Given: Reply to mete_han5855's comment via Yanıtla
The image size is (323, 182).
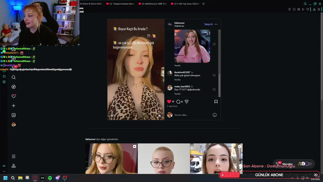Looking at the screenshot, I should click(x=177, y=94).
